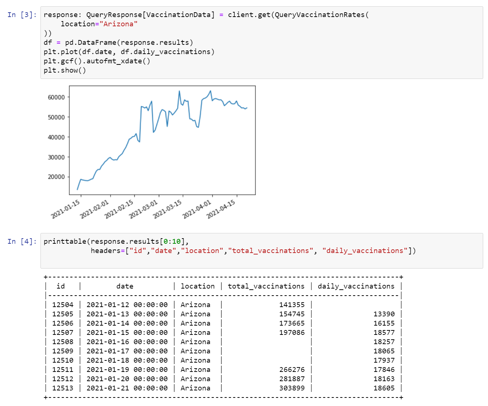This screenshot has width=488, height=406.
Task: Select the In [4]: prompt label
Action: 22,242
